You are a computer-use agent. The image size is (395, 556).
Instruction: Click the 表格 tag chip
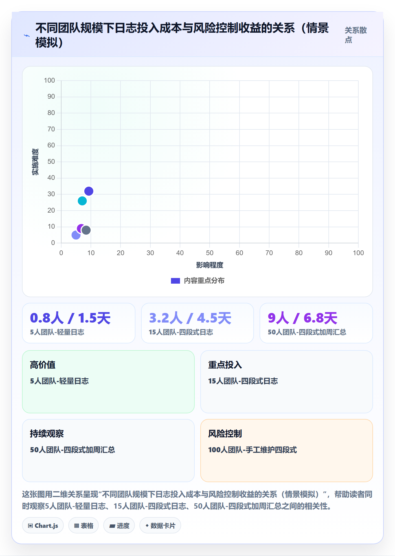point(84,526)
